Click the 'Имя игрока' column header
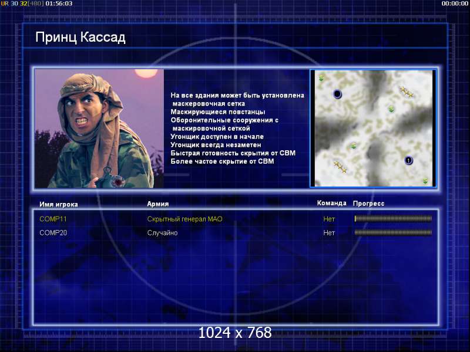470x352 pixels. (59, 204)
